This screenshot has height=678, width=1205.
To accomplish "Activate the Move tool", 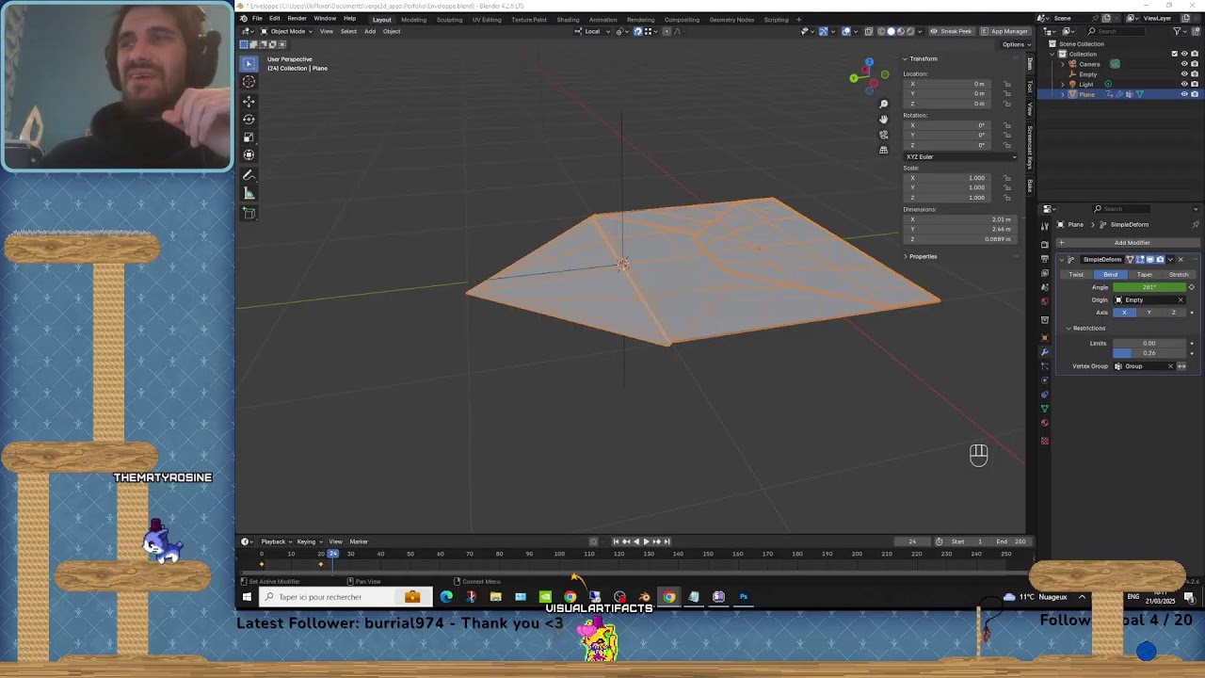I will coord(249,101).
